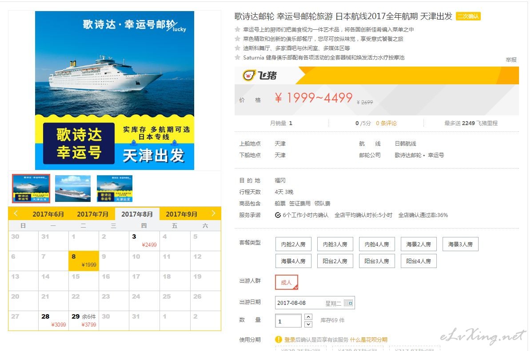Open the 0条评论 reviews link
The image size is (531, 351).
[386, 123]
